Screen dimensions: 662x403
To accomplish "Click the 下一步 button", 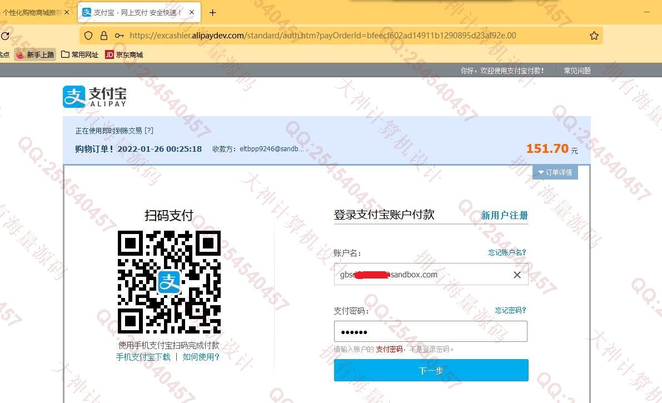I will pos(431,370).
